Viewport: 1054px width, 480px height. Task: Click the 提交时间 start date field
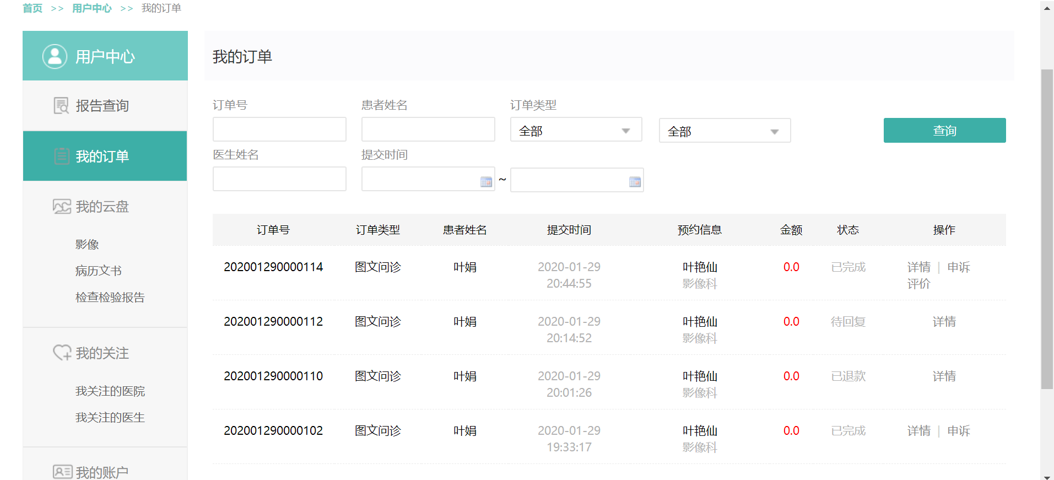coord(428,180)
